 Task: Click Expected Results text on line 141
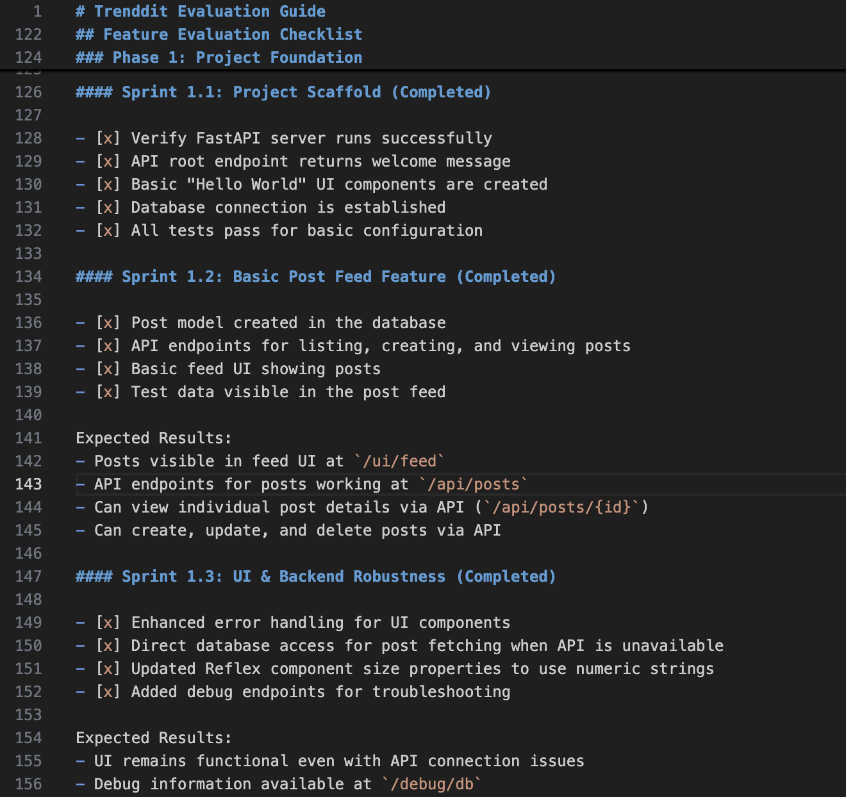(x=153, y=438)
